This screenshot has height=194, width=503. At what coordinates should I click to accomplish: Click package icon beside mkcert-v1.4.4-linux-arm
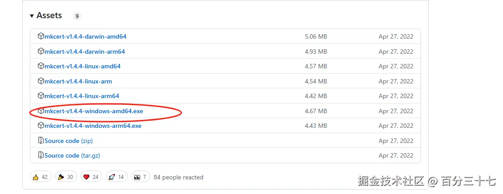tap(41, 81)
